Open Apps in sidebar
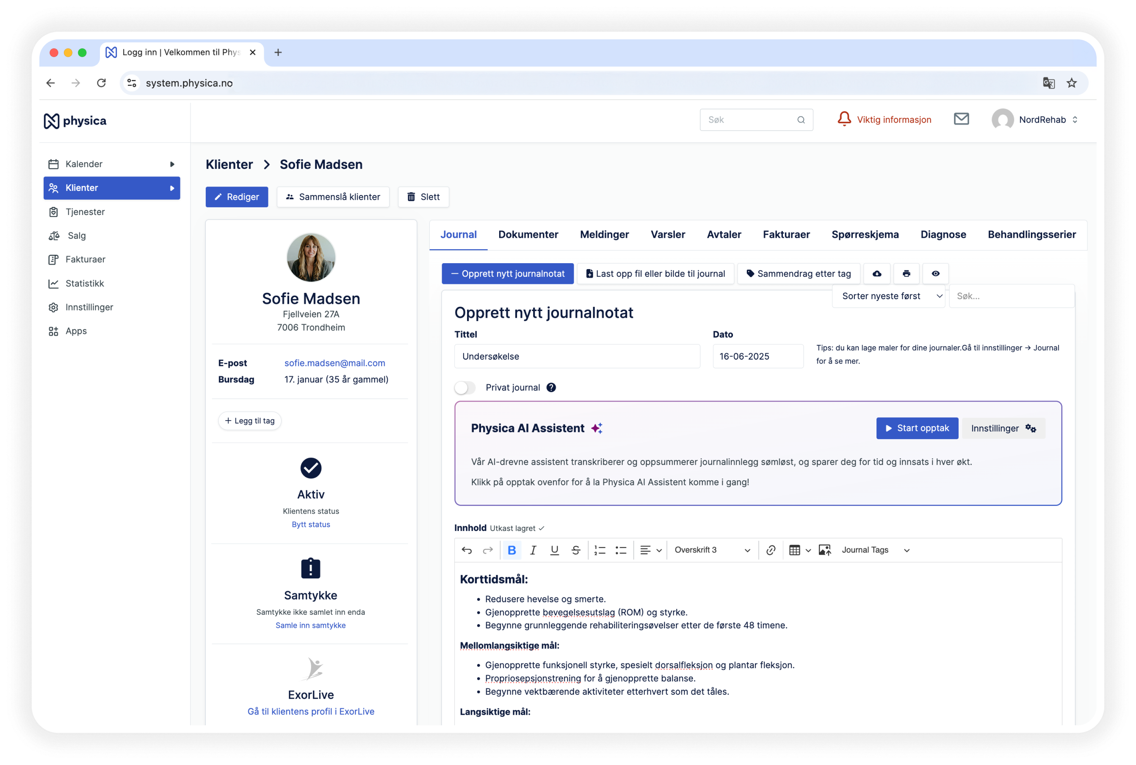 tap(112, 331)
